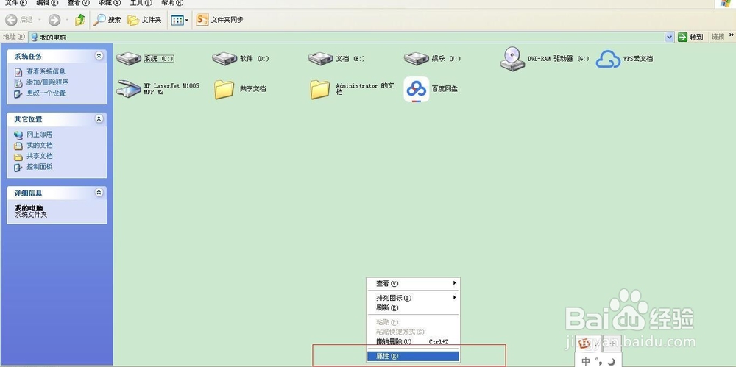Toggle the moon icon on the IME bar
The width and height of the screenshot is (736, 367).
tap(611, 361)
